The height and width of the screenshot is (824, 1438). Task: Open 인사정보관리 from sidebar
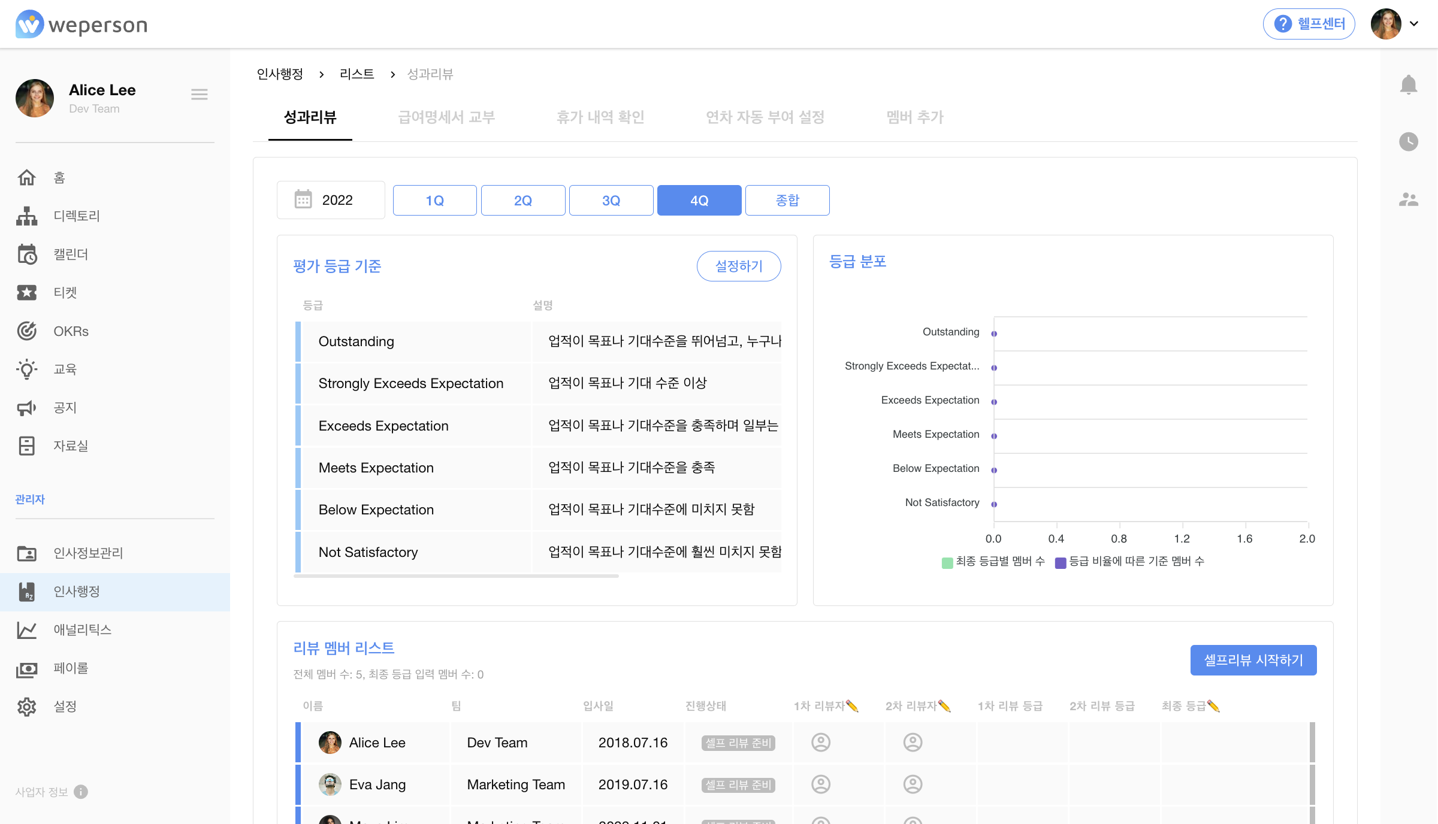[88, 552]
